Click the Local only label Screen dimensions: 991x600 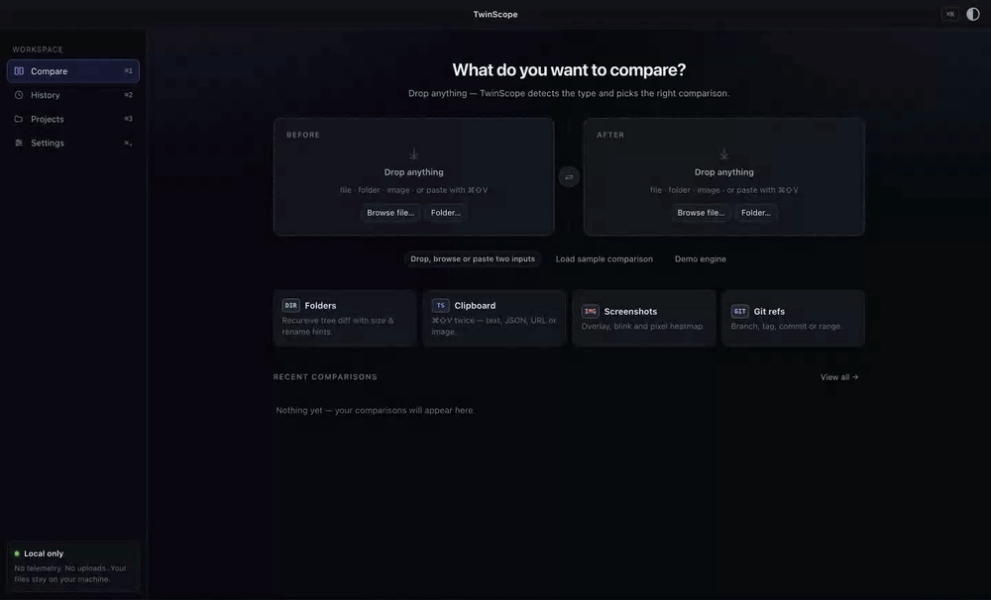(x=44, y=553)
